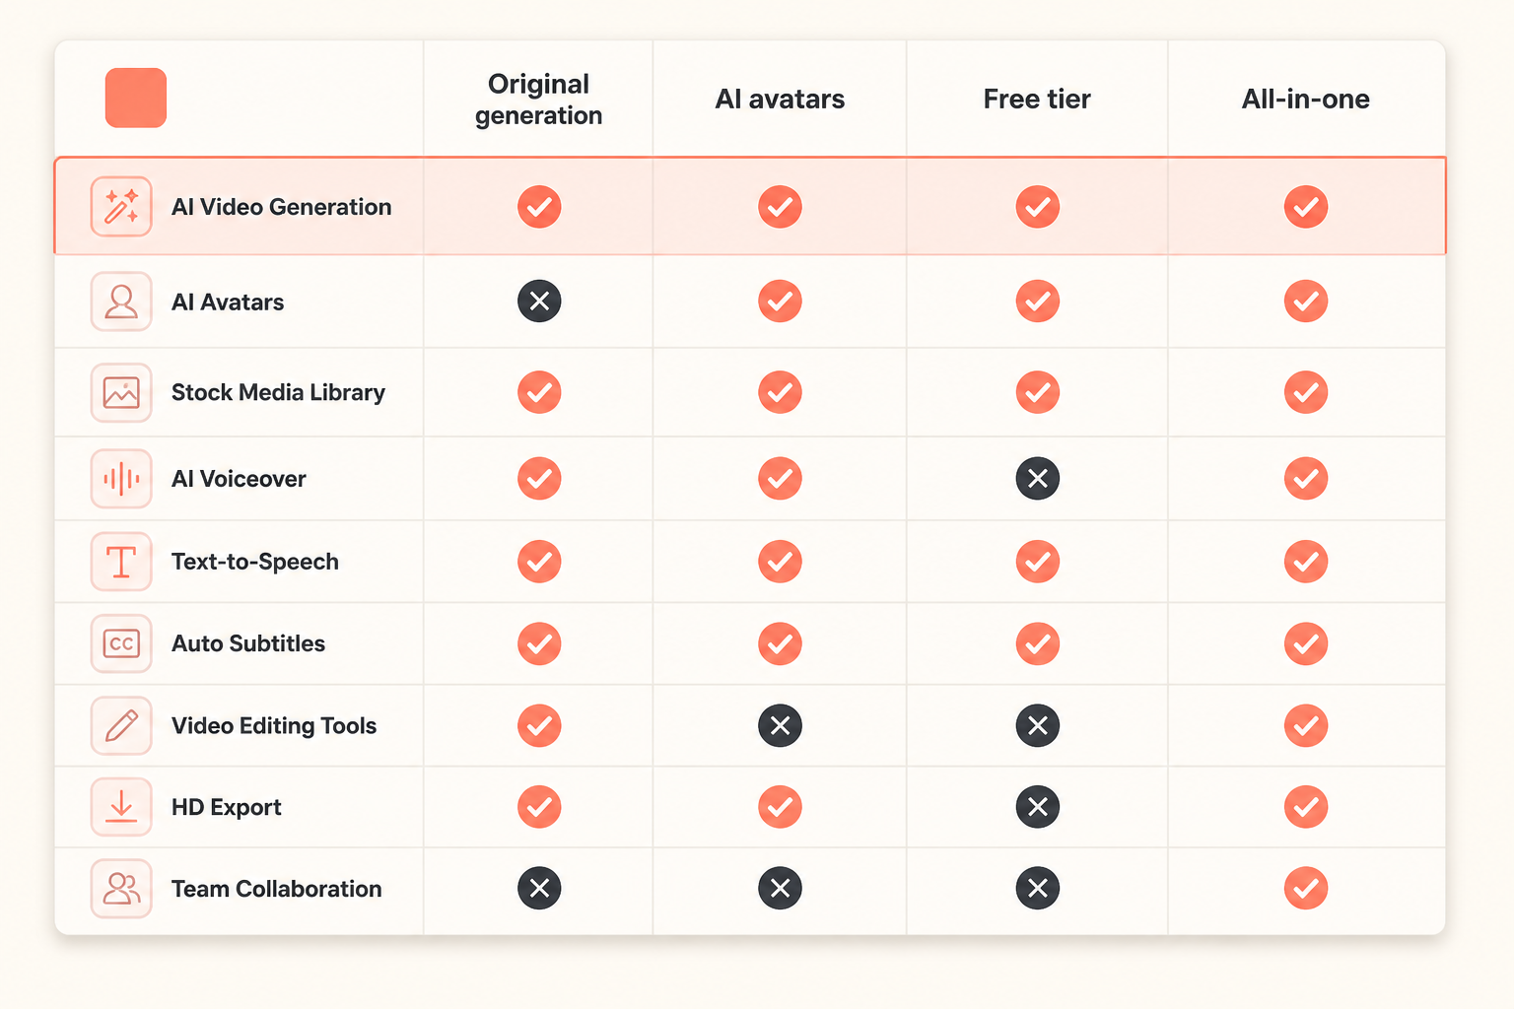Click the Stock Media Library row label
This screenshot has width=1514, height=1009.
(x=278, y=393)
